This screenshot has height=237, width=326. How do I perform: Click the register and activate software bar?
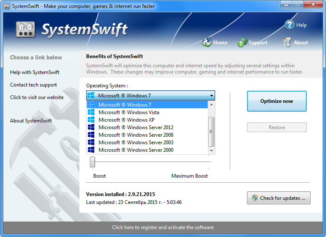tap(163, 227)
